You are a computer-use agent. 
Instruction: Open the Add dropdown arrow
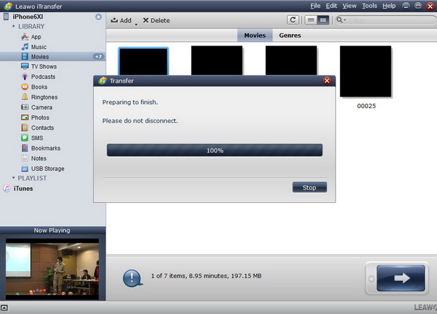pos(136,24)
